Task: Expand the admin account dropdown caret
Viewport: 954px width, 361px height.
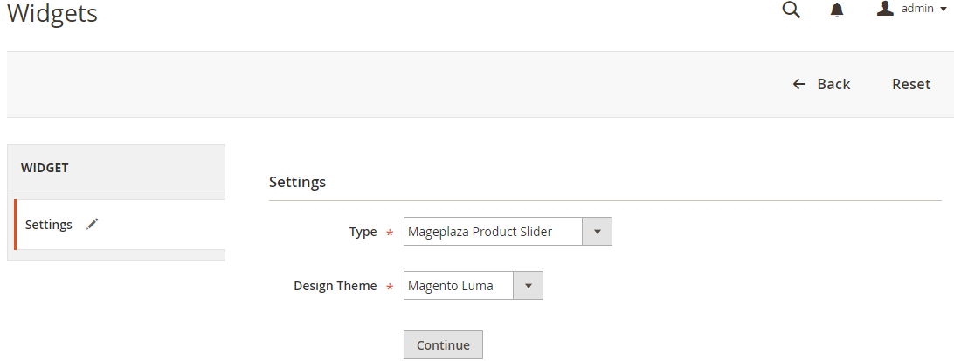Action: coord(944,9)
